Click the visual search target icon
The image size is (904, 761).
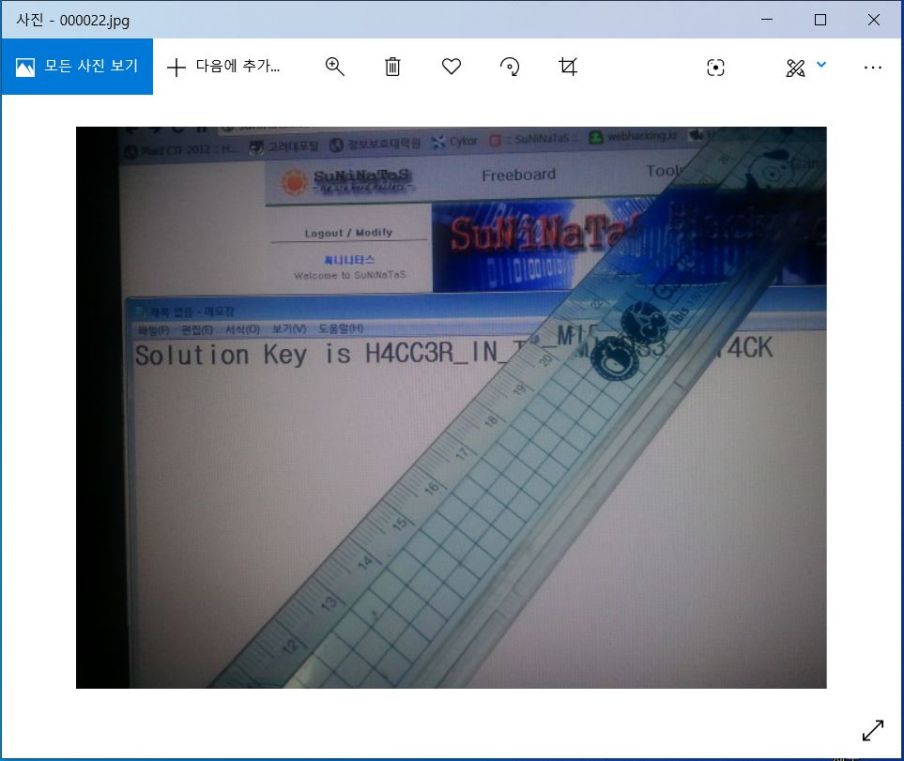point(715,68)
